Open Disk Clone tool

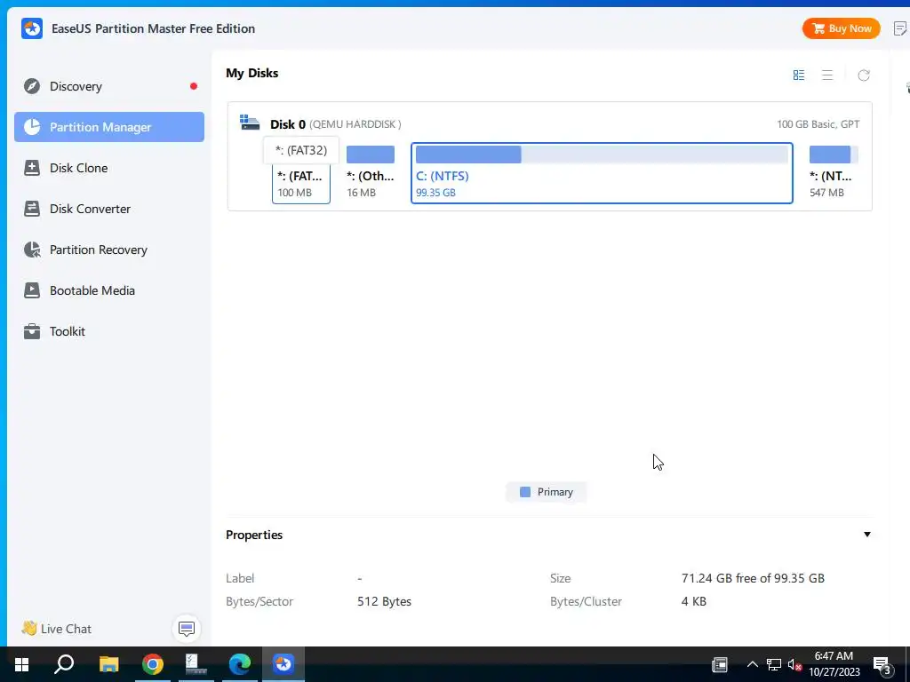(x=109, y=168)
